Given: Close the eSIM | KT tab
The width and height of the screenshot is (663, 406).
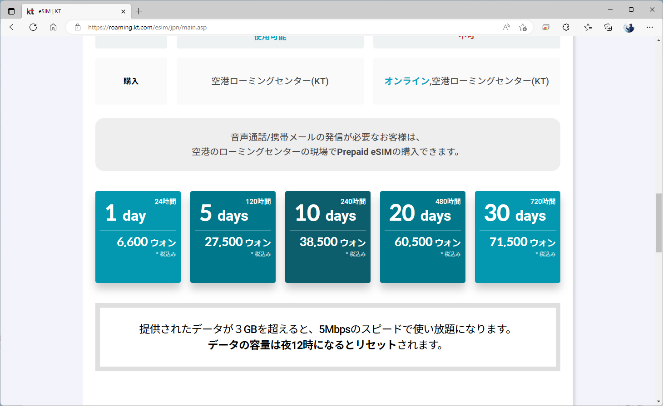Looking at the screenshot, I should coord(123,10).
